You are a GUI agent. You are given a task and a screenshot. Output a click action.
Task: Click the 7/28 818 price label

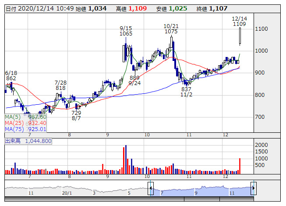60,85
